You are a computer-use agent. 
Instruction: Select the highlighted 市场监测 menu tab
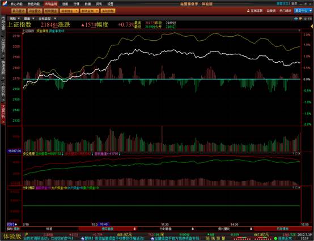pos(51,4)
